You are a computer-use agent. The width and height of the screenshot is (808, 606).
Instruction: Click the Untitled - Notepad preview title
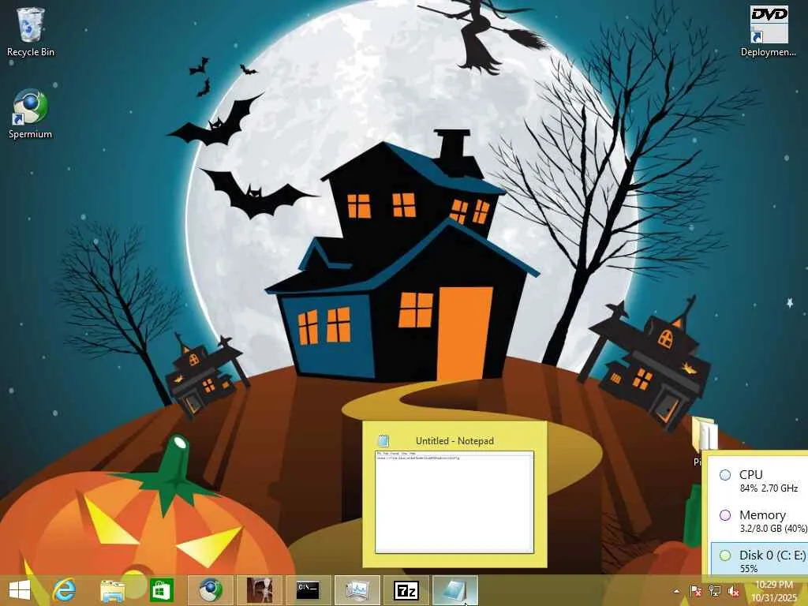point(454,441)
